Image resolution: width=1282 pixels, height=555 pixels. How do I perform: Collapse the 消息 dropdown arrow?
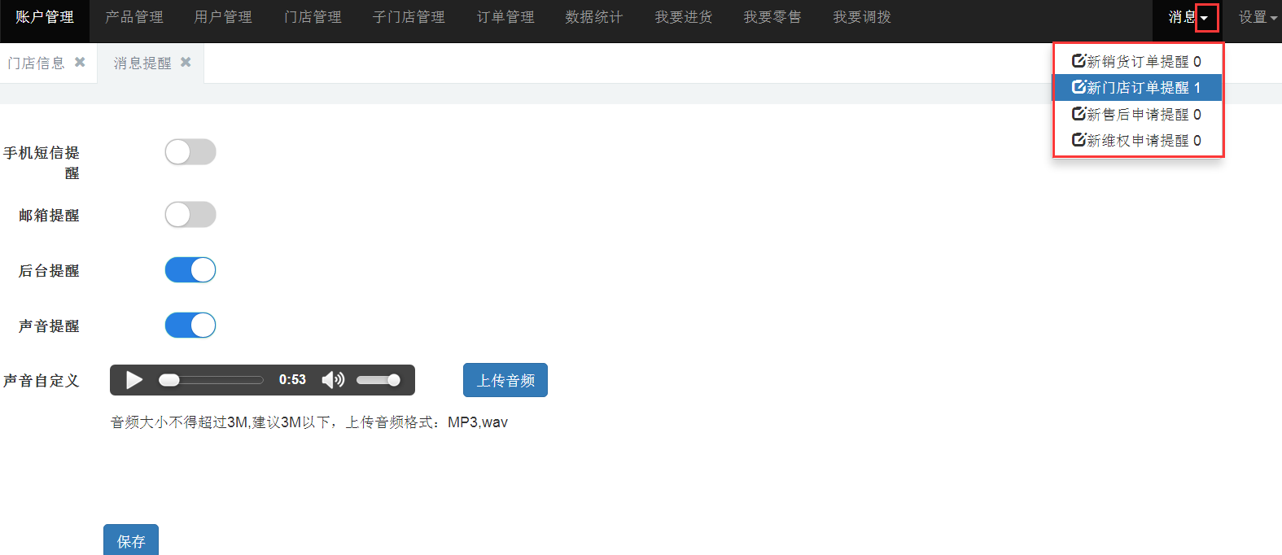1205,18
